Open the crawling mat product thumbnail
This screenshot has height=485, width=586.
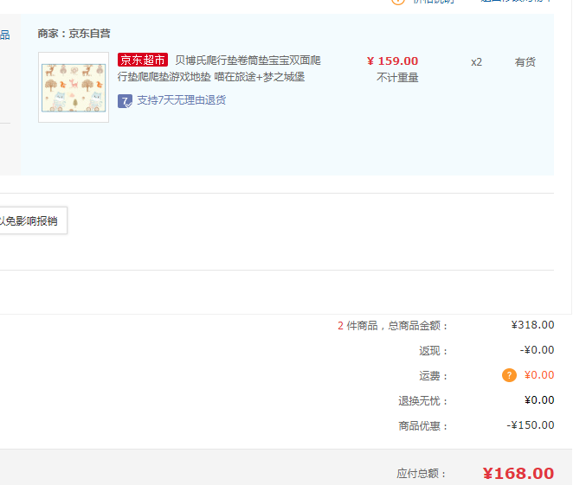point(74,87)
